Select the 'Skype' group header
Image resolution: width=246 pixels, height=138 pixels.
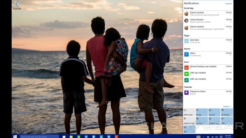point(187,36)
